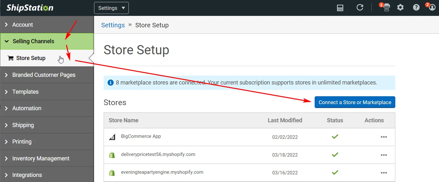Screen dimensions: 439x182
Task: Select BigCommerce App store name
Action: 141,136
